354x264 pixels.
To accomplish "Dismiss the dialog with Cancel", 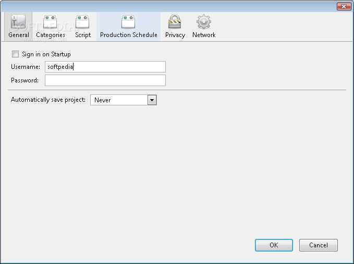I will pos(319,245).
